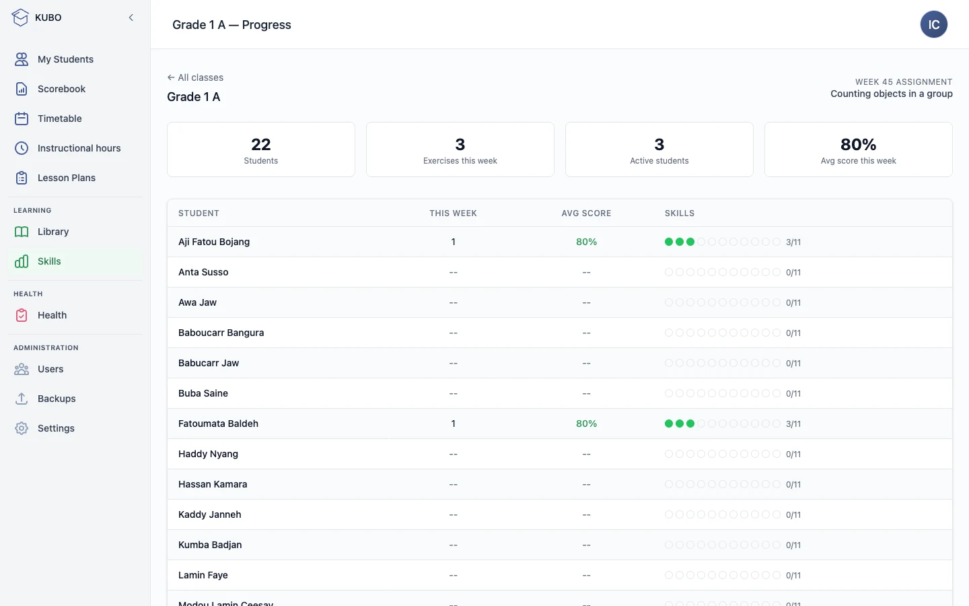Click the Backups upload icon
Screen dimensions: 969x606
coord(22,399)
